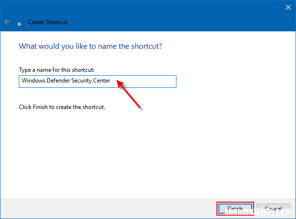296x219 pixels.
Task: Click the text 'Click Finish to create the shortcut.'
Action: coord(62,107)
